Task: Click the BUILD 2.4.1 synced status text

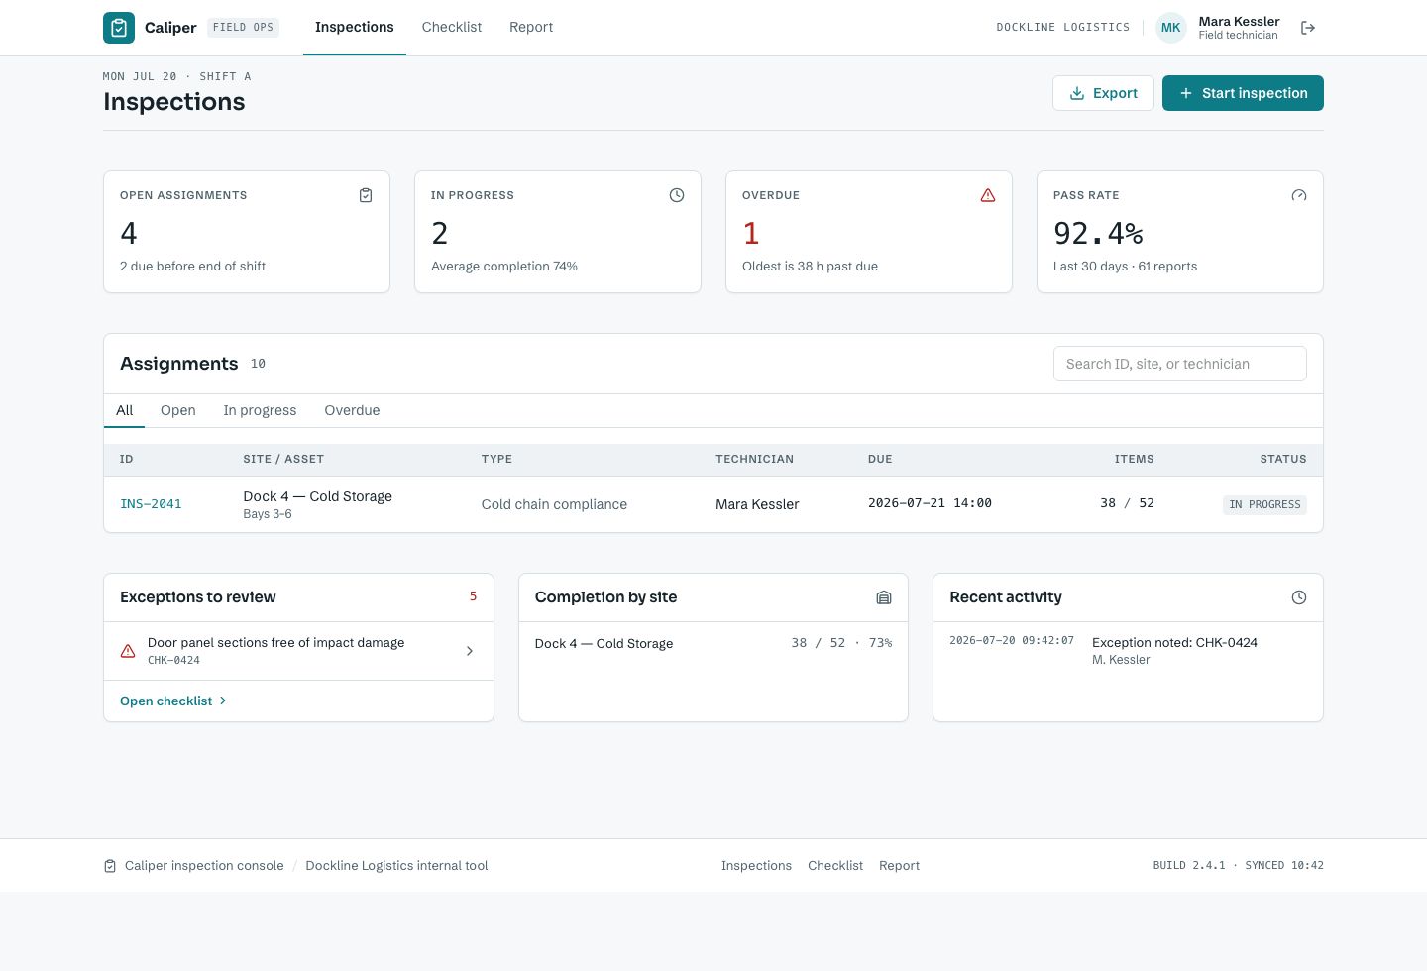Action: point(1238,866)
